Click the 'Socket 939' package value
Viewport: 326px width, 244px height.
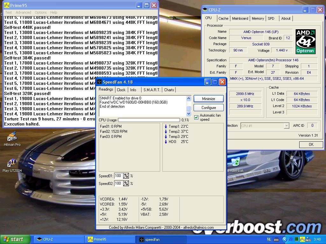(x=261, y=44)
